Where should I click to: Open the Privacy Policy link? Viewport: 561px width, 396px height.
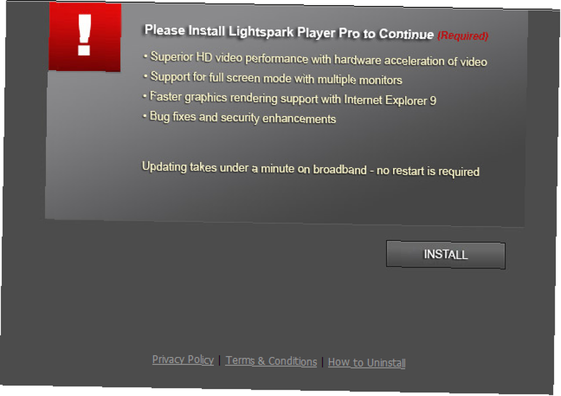(183, 360)
